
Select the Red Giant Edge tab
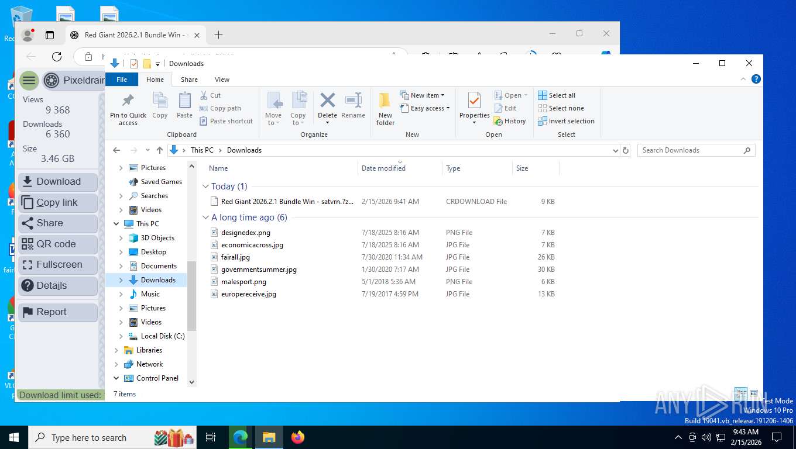(135, 35)
